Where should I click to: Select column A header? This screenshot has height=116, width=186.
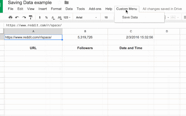pyautogui.click(x=33, y=31)
